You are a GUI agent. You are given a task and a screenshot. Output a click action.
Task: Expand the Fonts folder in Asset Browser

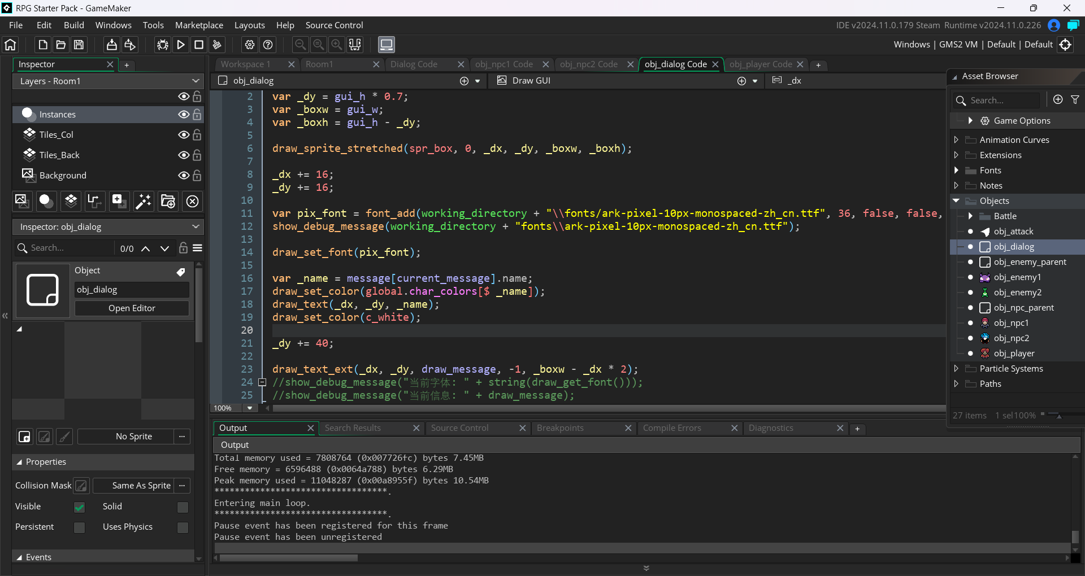click(956, 171)
